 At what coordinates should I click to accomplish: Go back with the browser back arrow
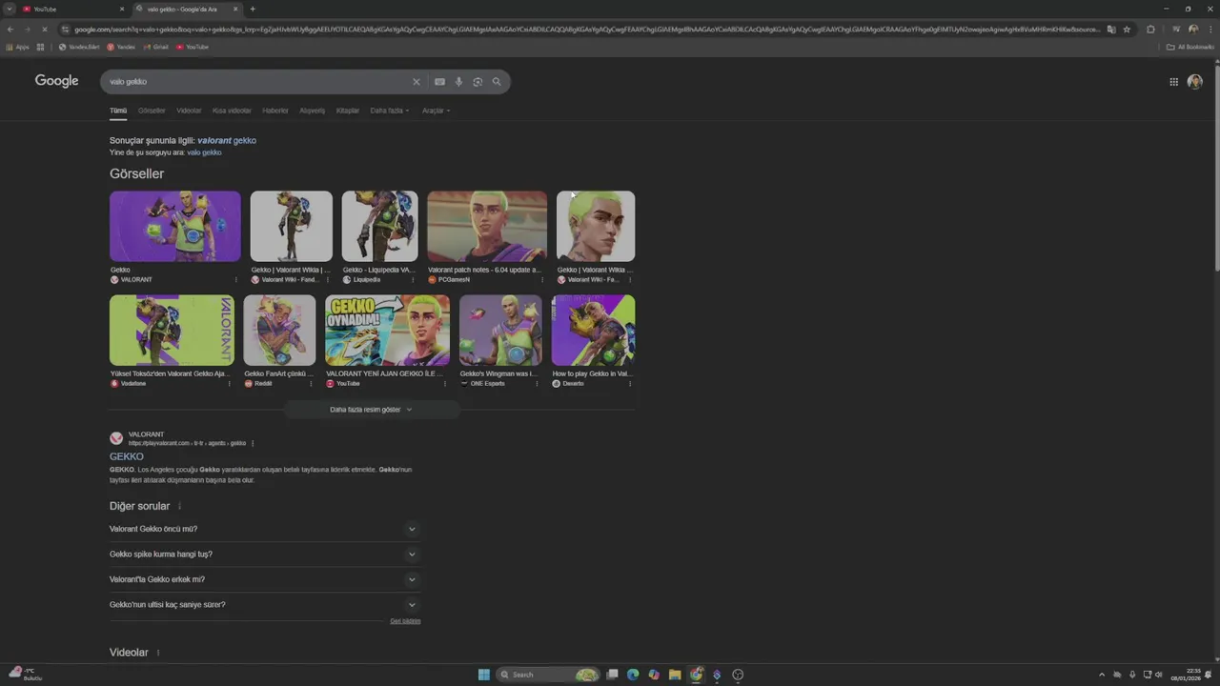[10, 30]
